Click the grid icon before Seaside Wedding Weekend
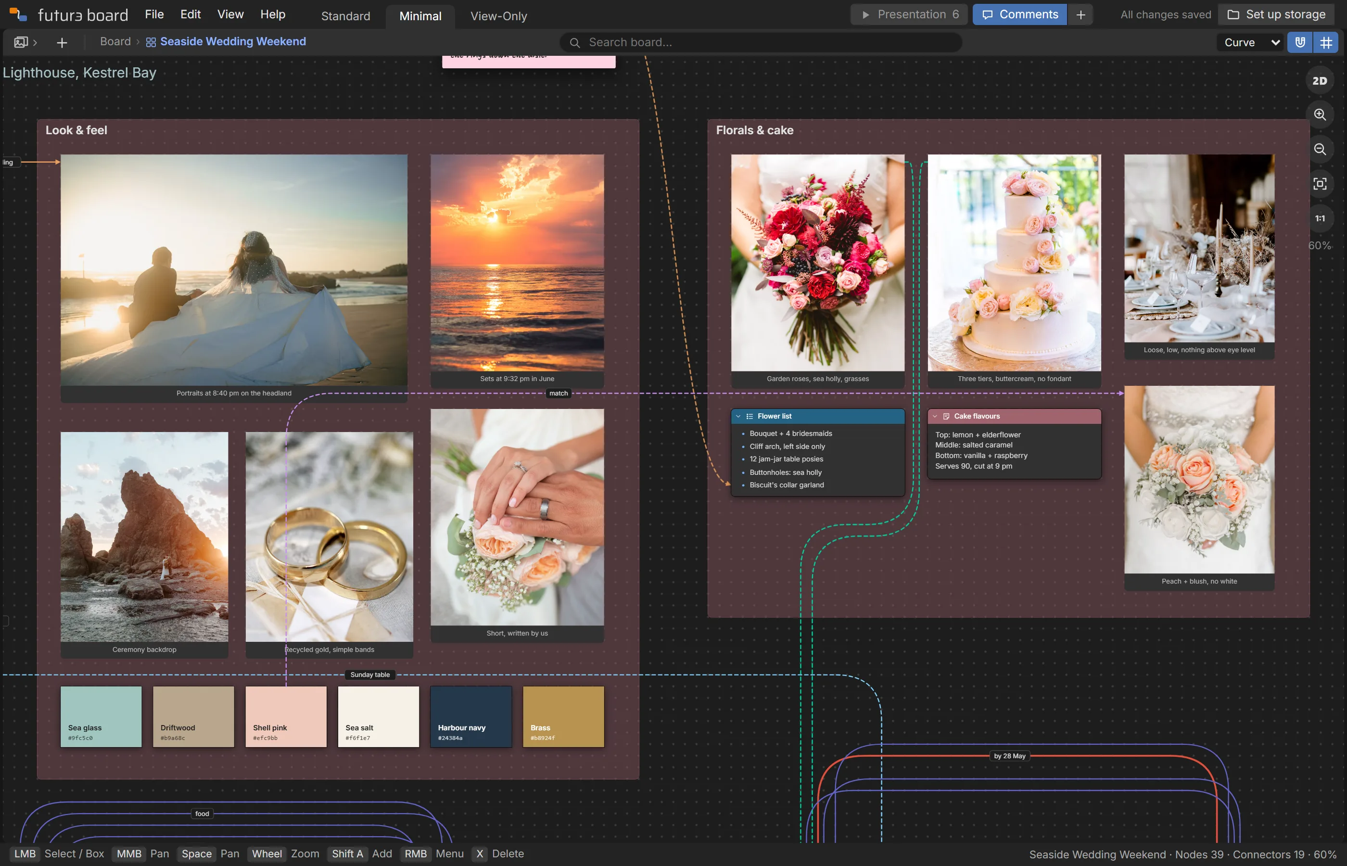The image size is (1347, 866). click(151, 42)
